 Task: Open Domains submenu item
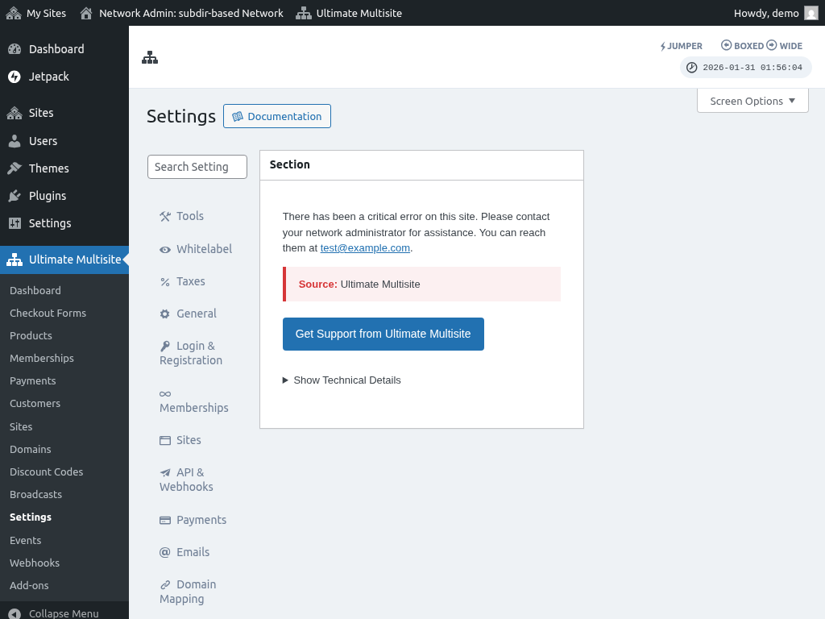coord(31,450)
